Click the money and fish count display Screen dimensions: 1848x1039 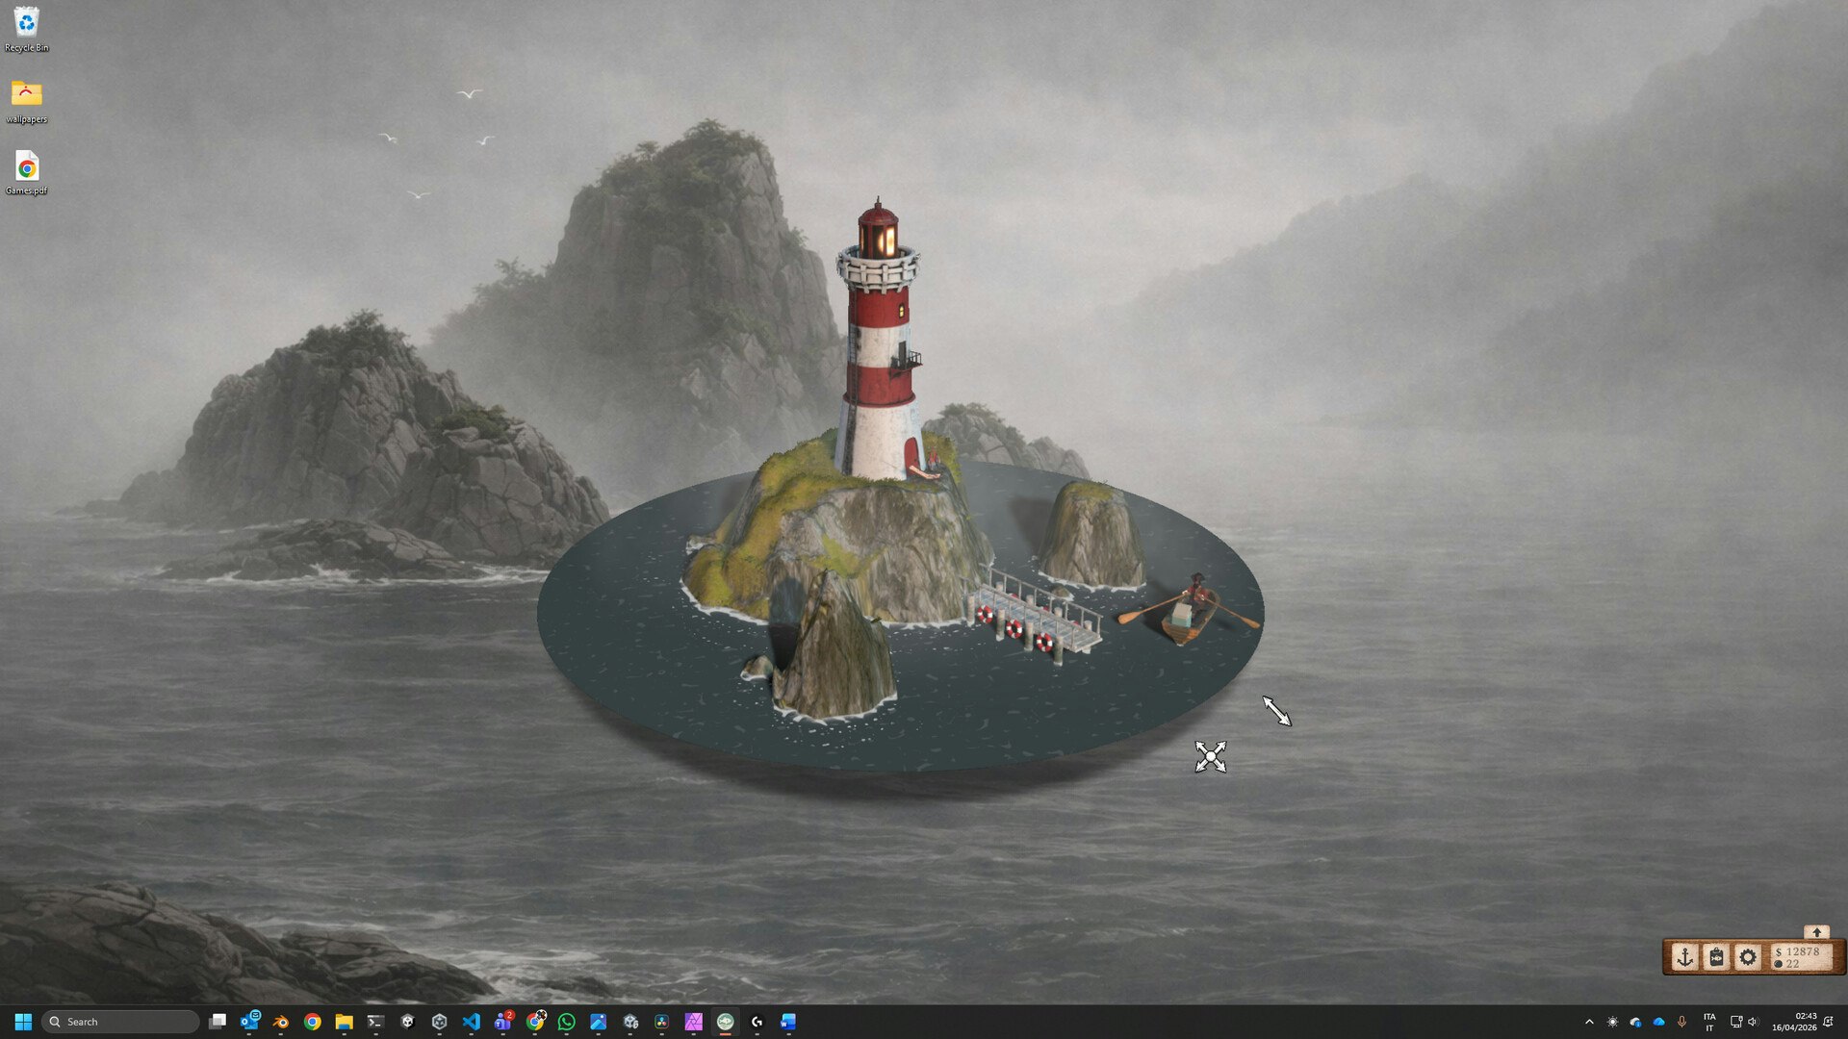tap(1802, 957)
